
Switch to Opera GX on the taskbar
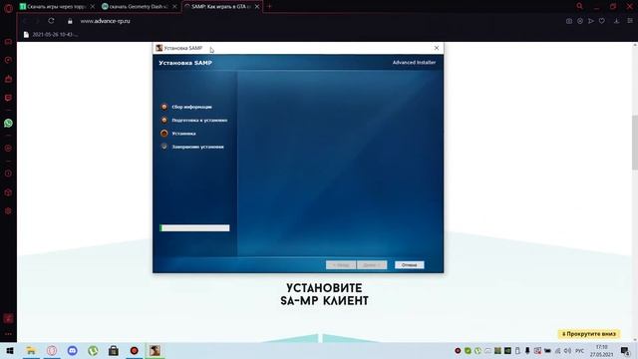52,350
